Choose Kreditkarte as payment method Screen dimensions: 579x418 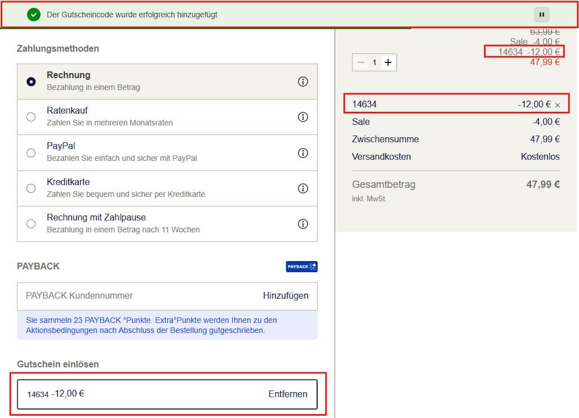(31, 188)
